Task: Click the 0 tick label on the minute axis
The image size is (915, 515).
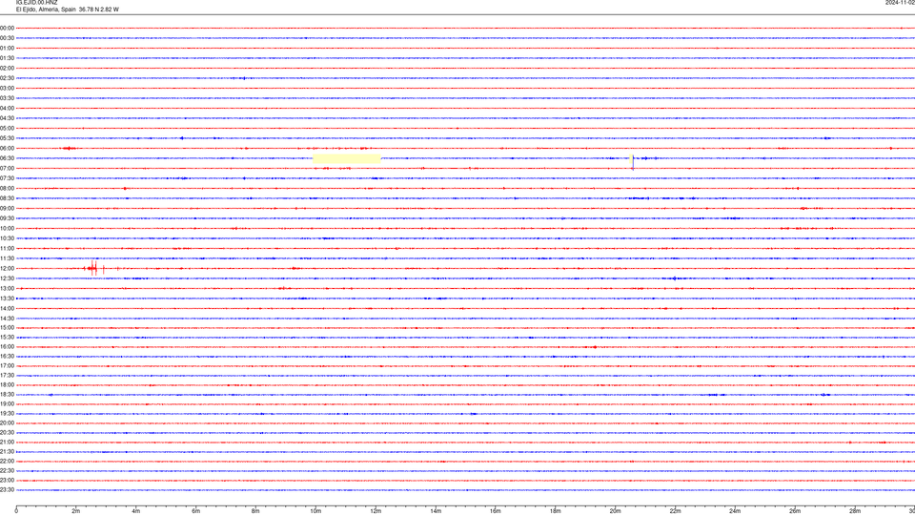Action: click(16, 511)
